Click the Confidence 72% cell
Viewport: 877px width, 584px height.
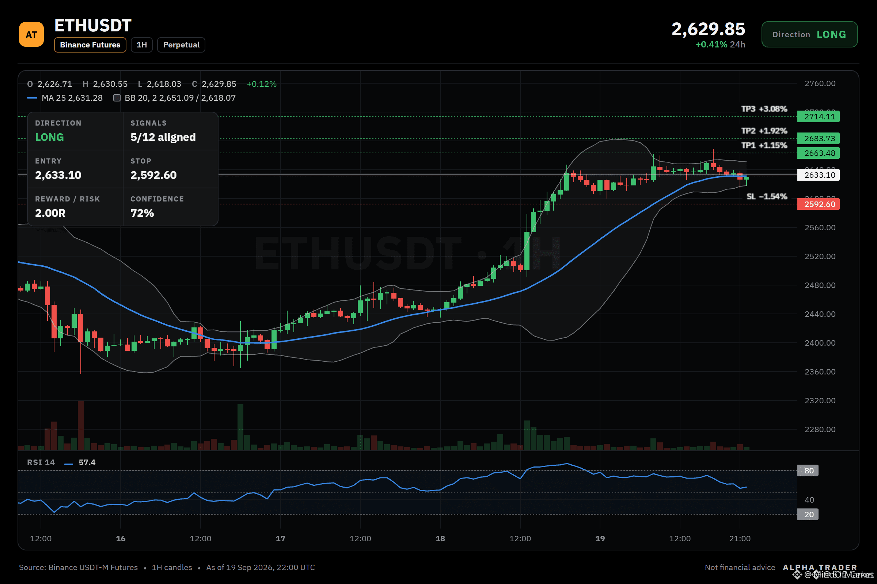click(170, 207)
